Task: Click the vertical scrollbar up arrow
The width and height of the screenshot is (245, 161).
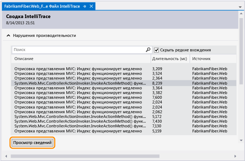Action: tap(241, 14)
